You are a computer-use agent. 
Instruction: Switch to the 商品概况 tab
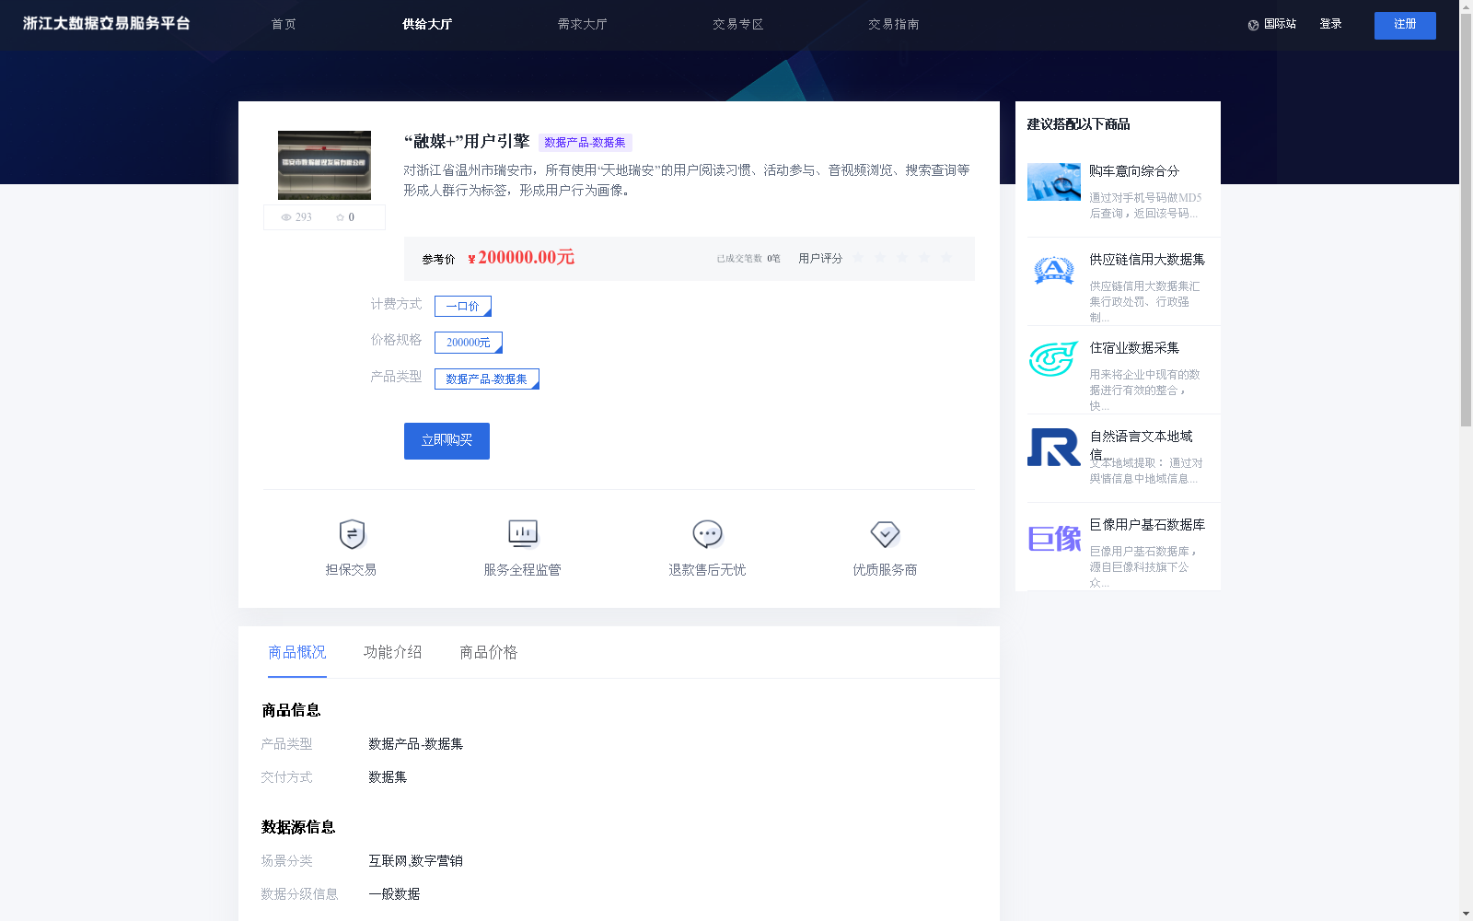[x=297, y=652]
